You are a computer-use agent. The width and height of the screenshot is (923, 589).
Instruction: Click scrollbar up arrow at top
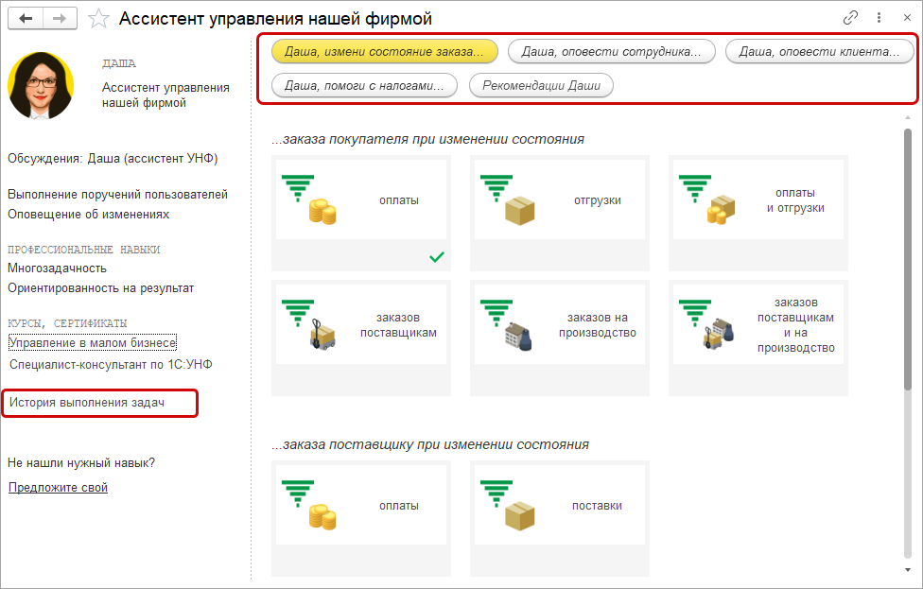pos(908,118)
